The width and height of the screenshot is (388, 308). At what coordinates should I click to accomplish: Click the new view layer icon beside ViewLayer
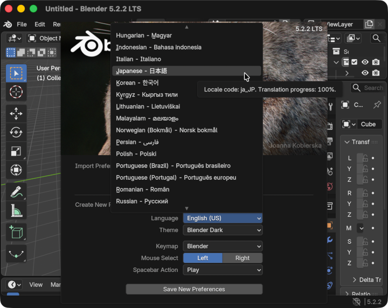[x=369, y=24]
